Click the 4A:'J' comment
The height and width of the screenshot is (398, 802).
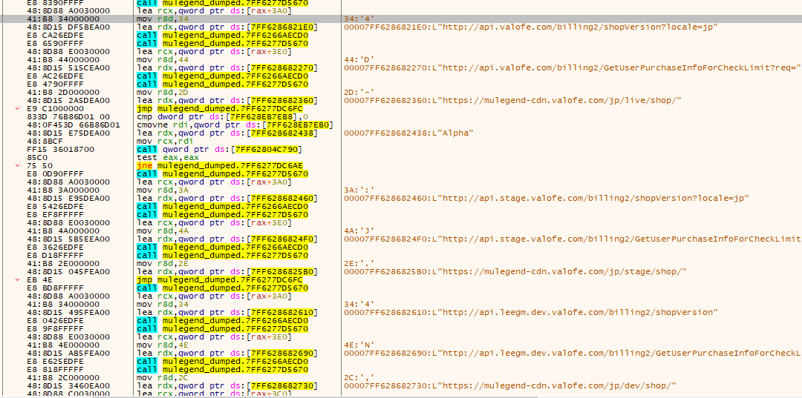360,231
